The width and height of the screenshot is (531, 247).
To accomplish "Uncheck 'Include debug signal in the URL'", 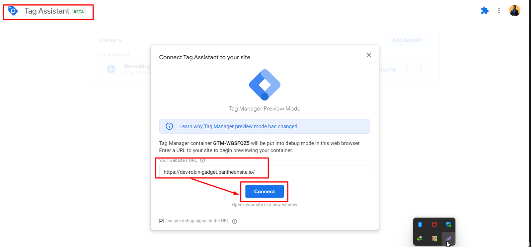I will pos(161,221).
